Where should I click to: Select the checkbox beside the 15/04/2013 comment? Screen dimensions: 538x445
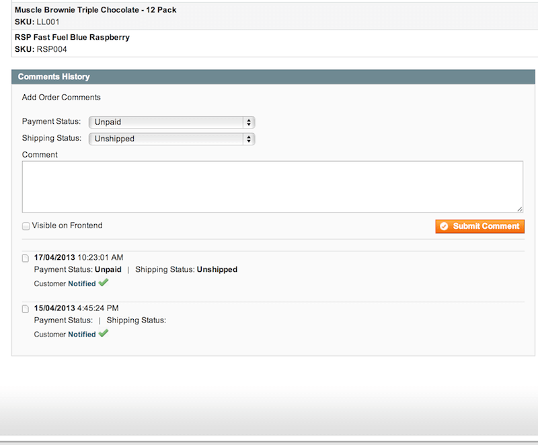click(x=26, y=308)
